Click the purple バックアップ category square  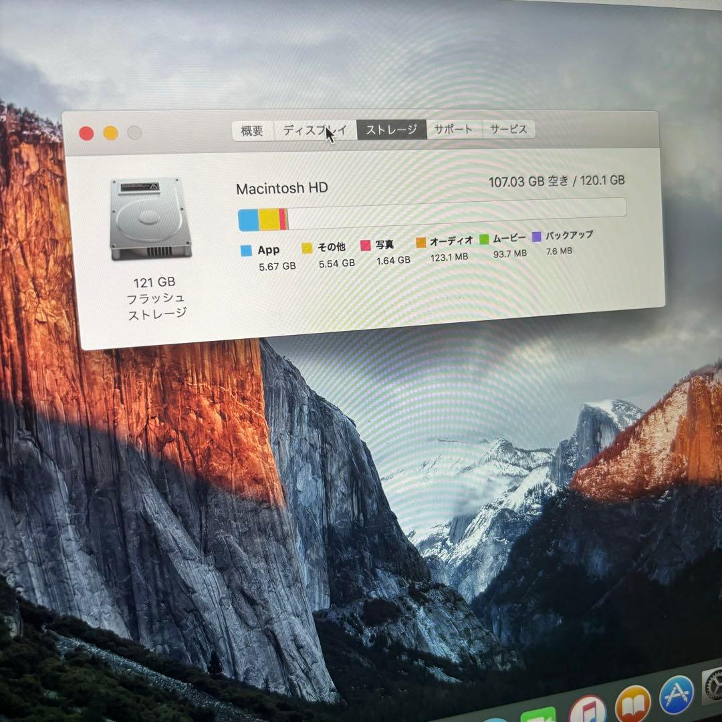pos(535,237)
